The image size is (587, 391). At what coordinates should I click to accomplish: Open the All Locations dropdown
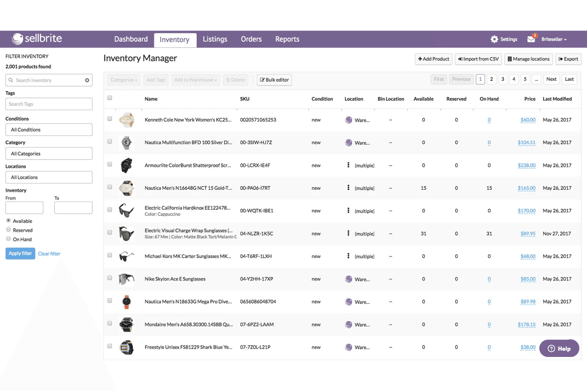coord(49,177)
